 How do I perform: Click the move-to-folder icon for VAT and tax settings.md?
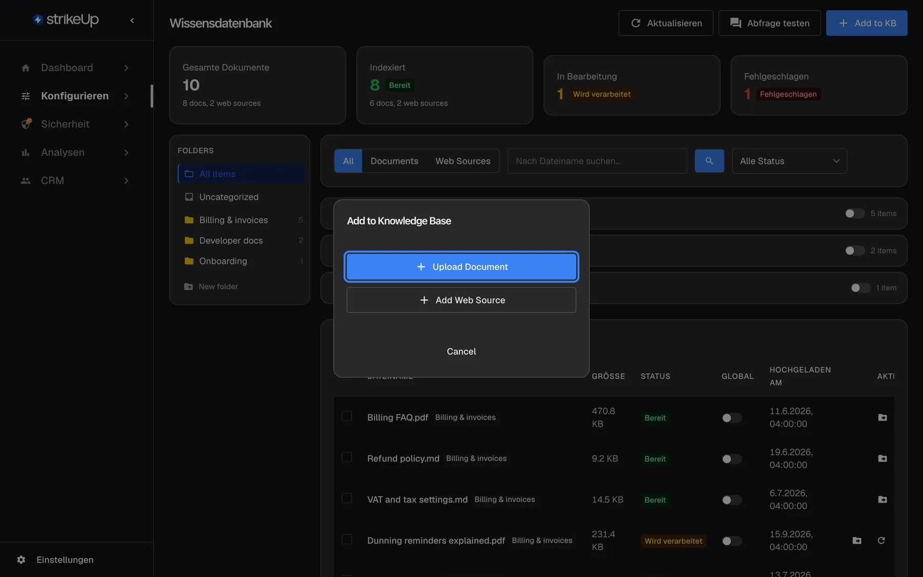[x=882, y=500]
